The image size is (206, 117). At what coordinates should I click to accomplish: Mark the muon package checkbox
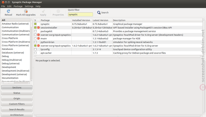[35, 38]
